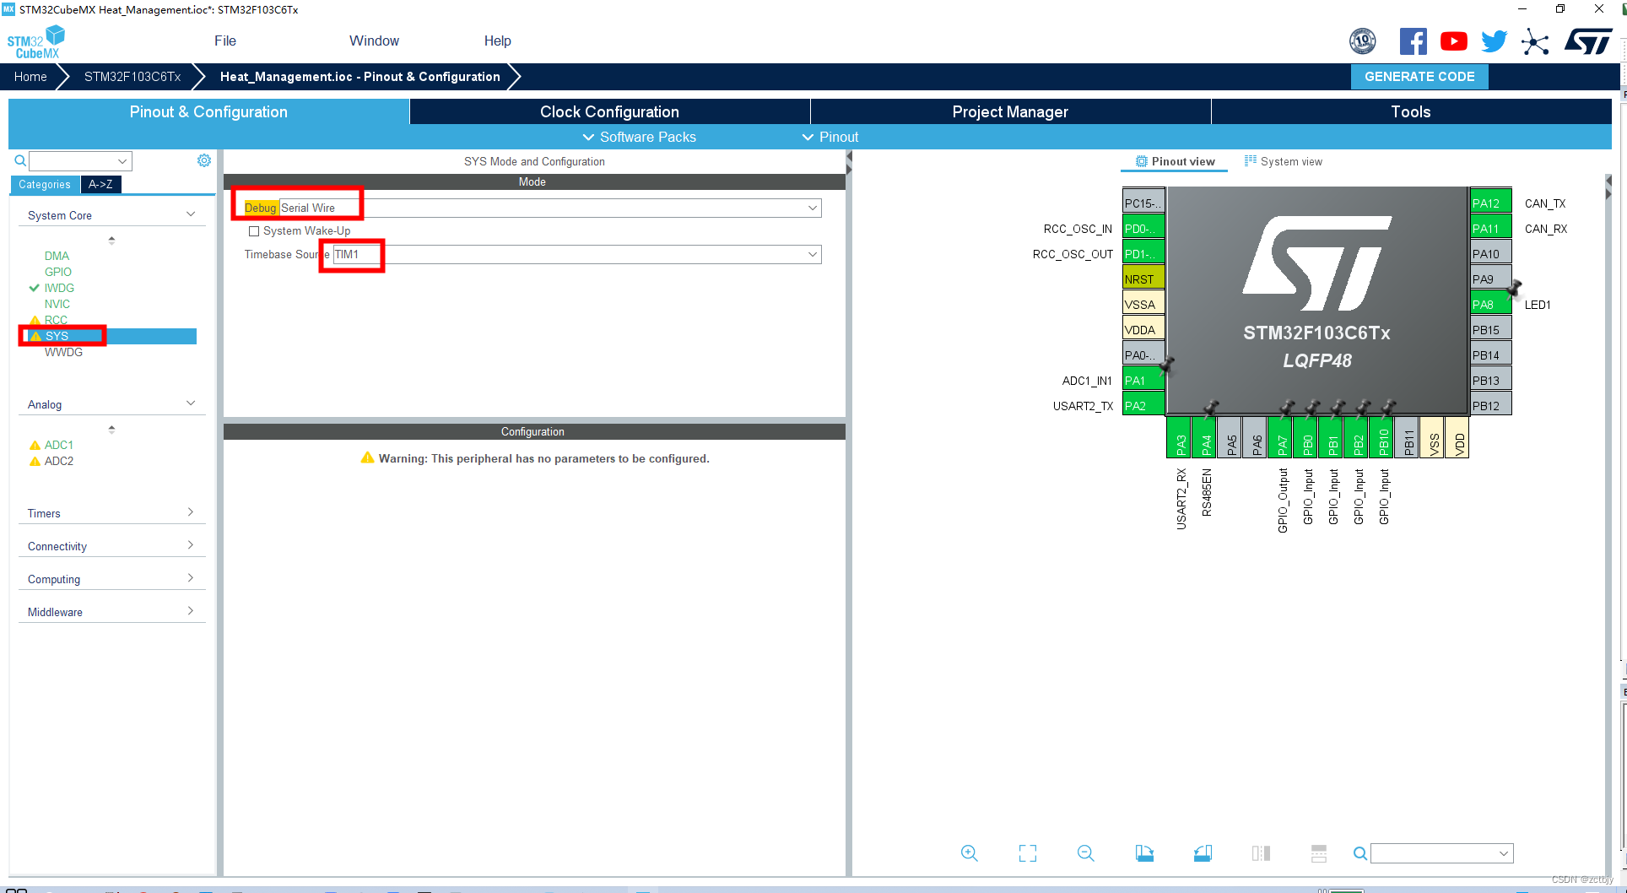The height and width of the screenshot is (893, 1627).
Task: Open the ST Facebook page icon
Action: point(1413,41)
